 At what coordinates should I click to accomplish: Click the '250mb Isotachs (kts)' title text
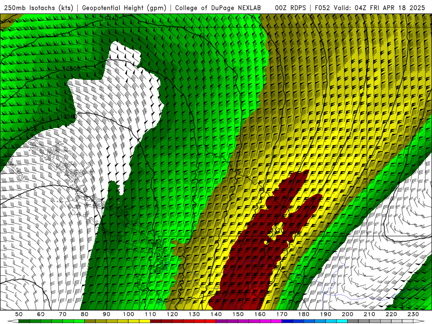coord(38,8)
